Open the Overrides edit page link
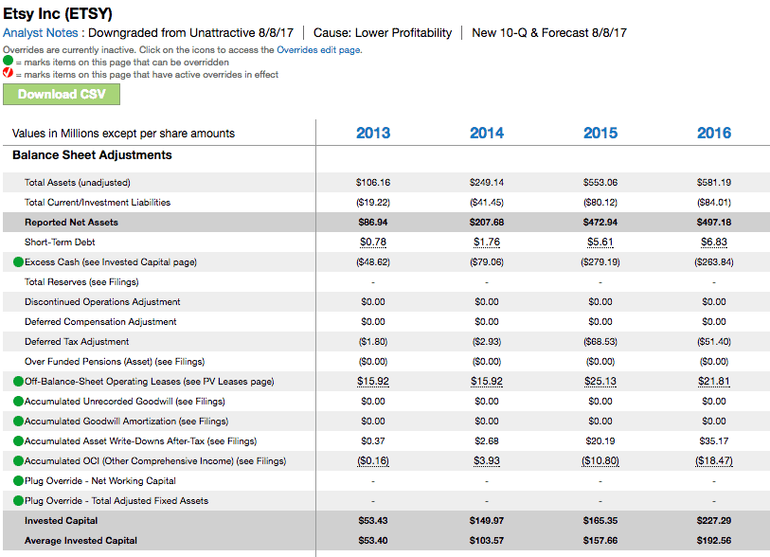The height and width of the screenshot is (557, 770). coord(318,49)
